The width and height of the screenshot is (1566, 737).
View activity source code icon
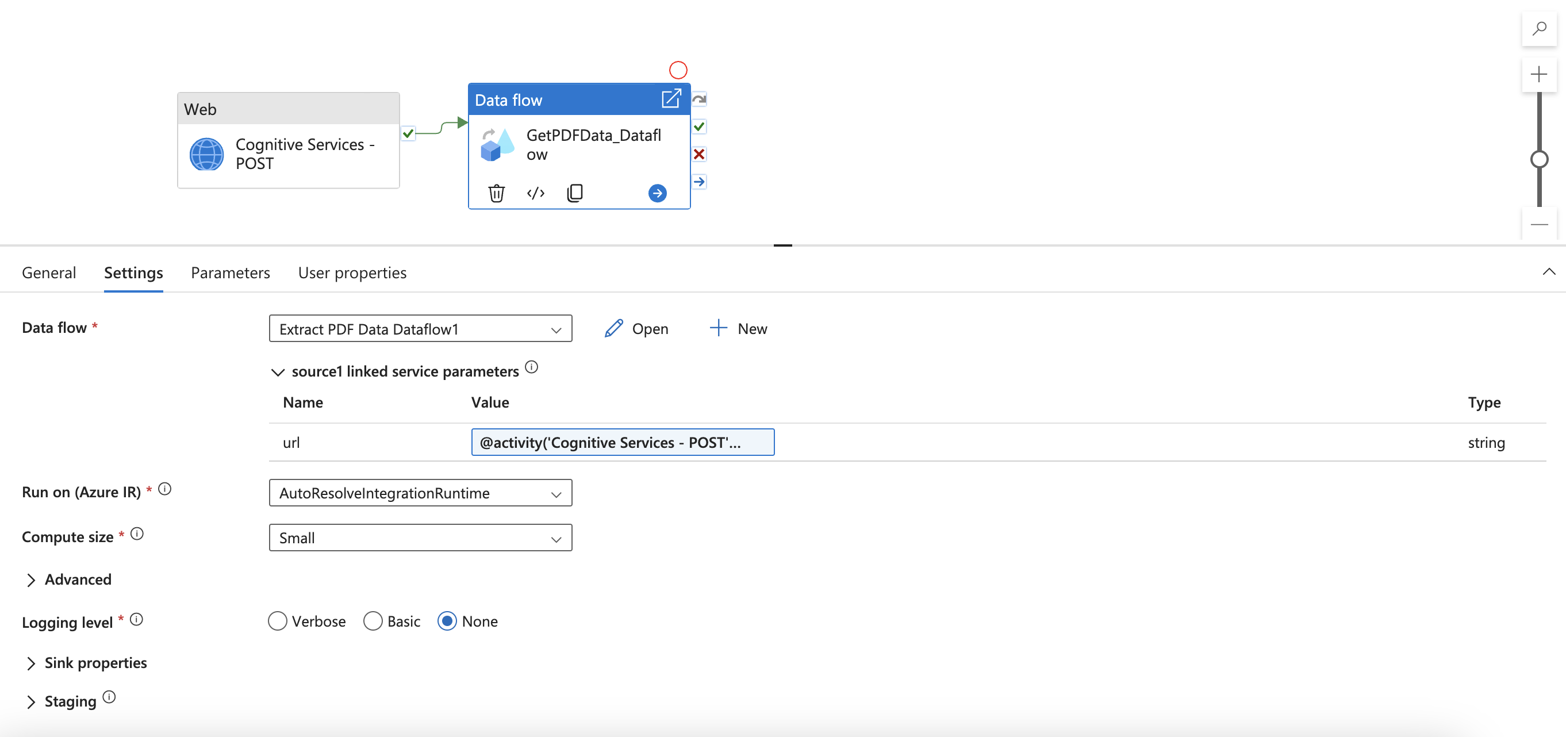[x=535, y=193]
